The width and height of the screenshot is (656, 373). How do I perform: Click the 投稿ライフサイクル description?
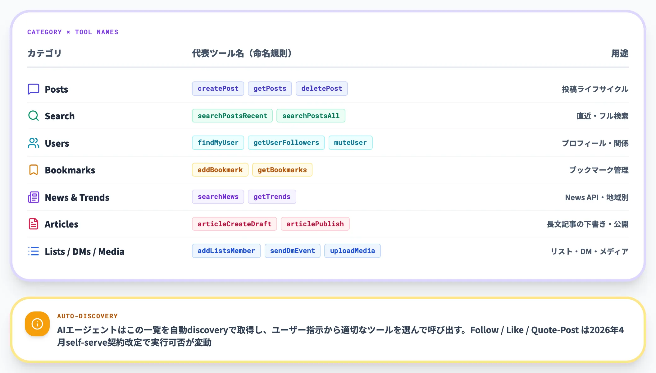point(595,89)
